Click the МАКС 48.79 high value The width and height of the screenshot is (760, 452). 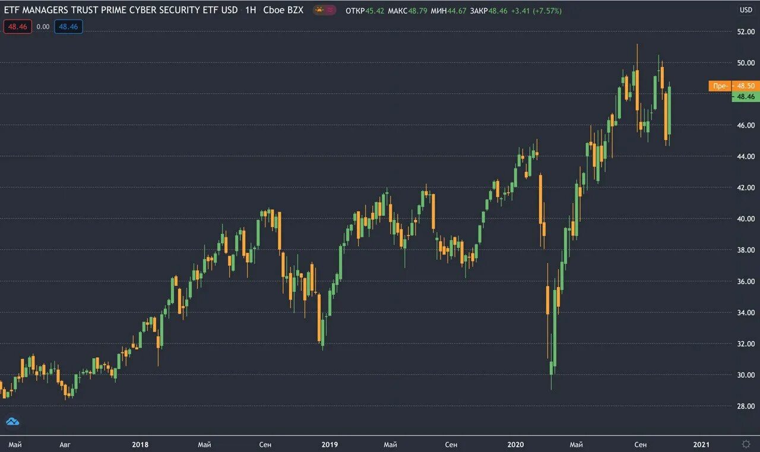[x=407, y=11]
